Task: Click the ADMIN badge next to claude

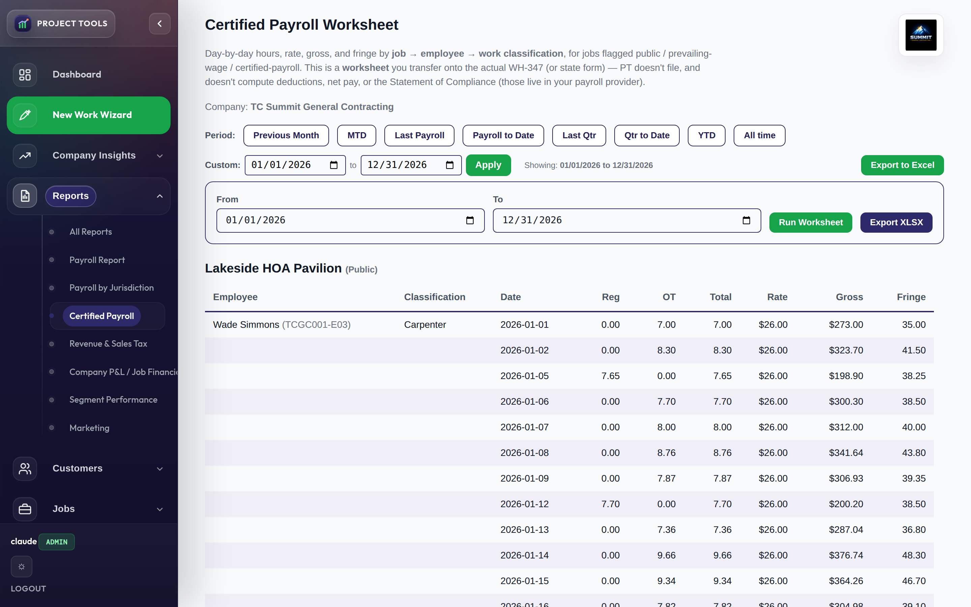Action: point(57,542)
